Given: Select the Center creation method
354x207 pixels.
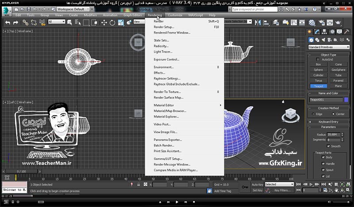Looking at the screenshot, I should pos(333,114).
